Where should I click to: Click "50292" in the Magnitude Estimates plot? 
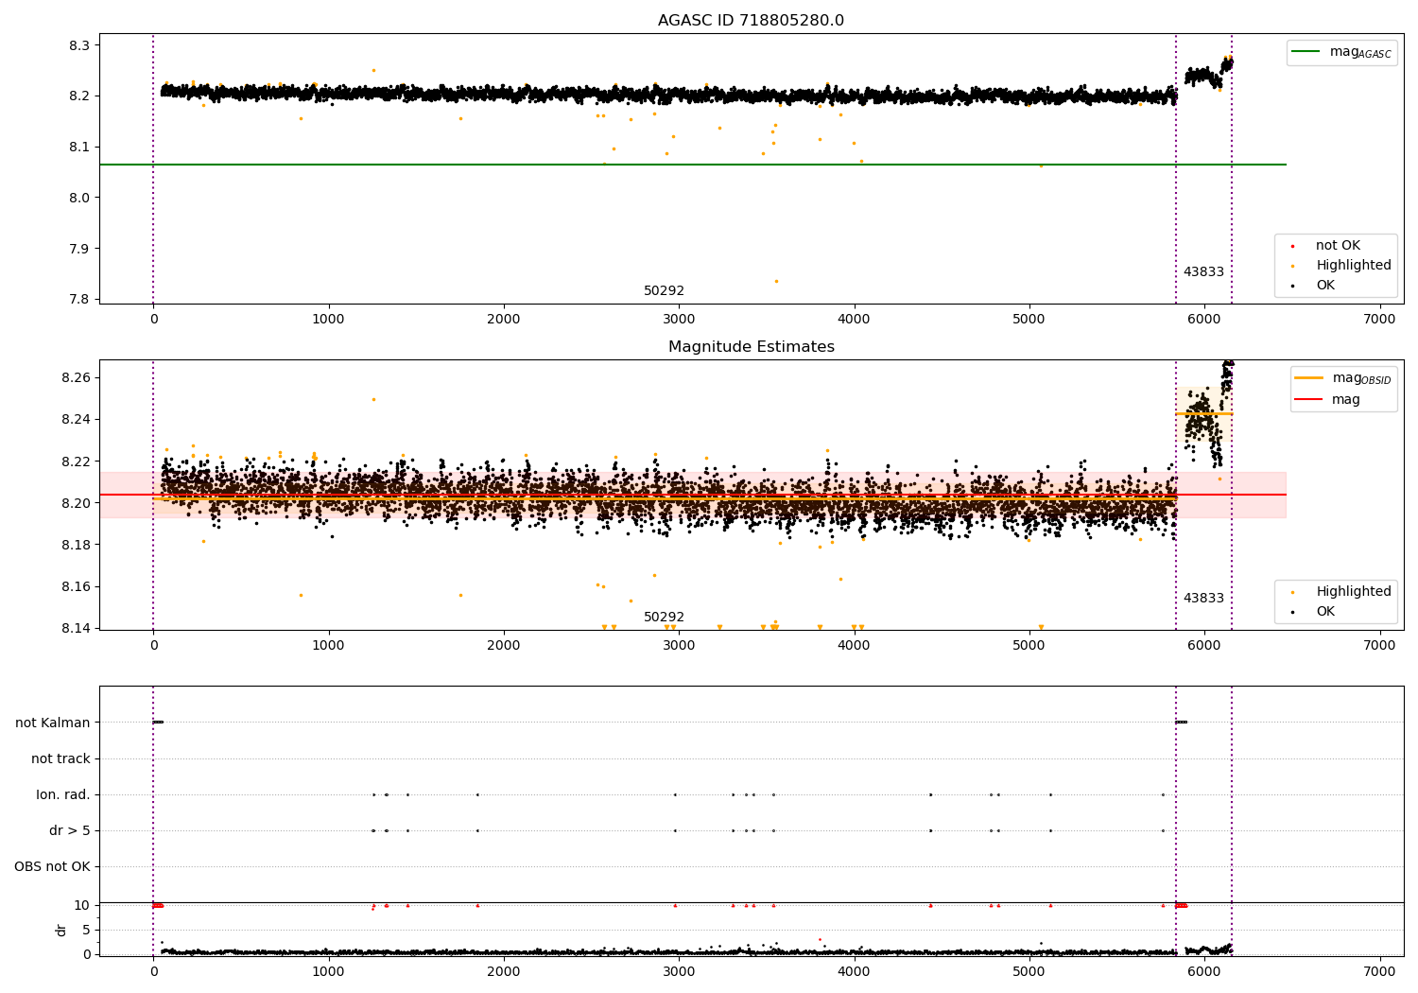pos(664,618)
